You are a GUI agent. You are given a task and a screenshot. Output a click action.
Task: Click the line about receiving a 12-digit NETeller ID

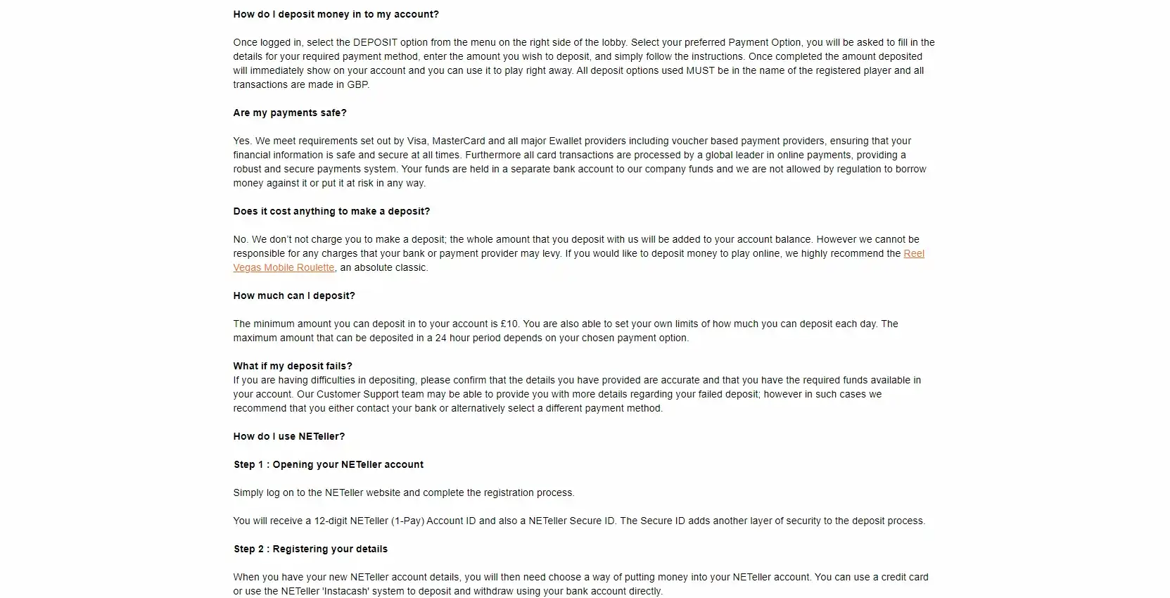point(578,521)
